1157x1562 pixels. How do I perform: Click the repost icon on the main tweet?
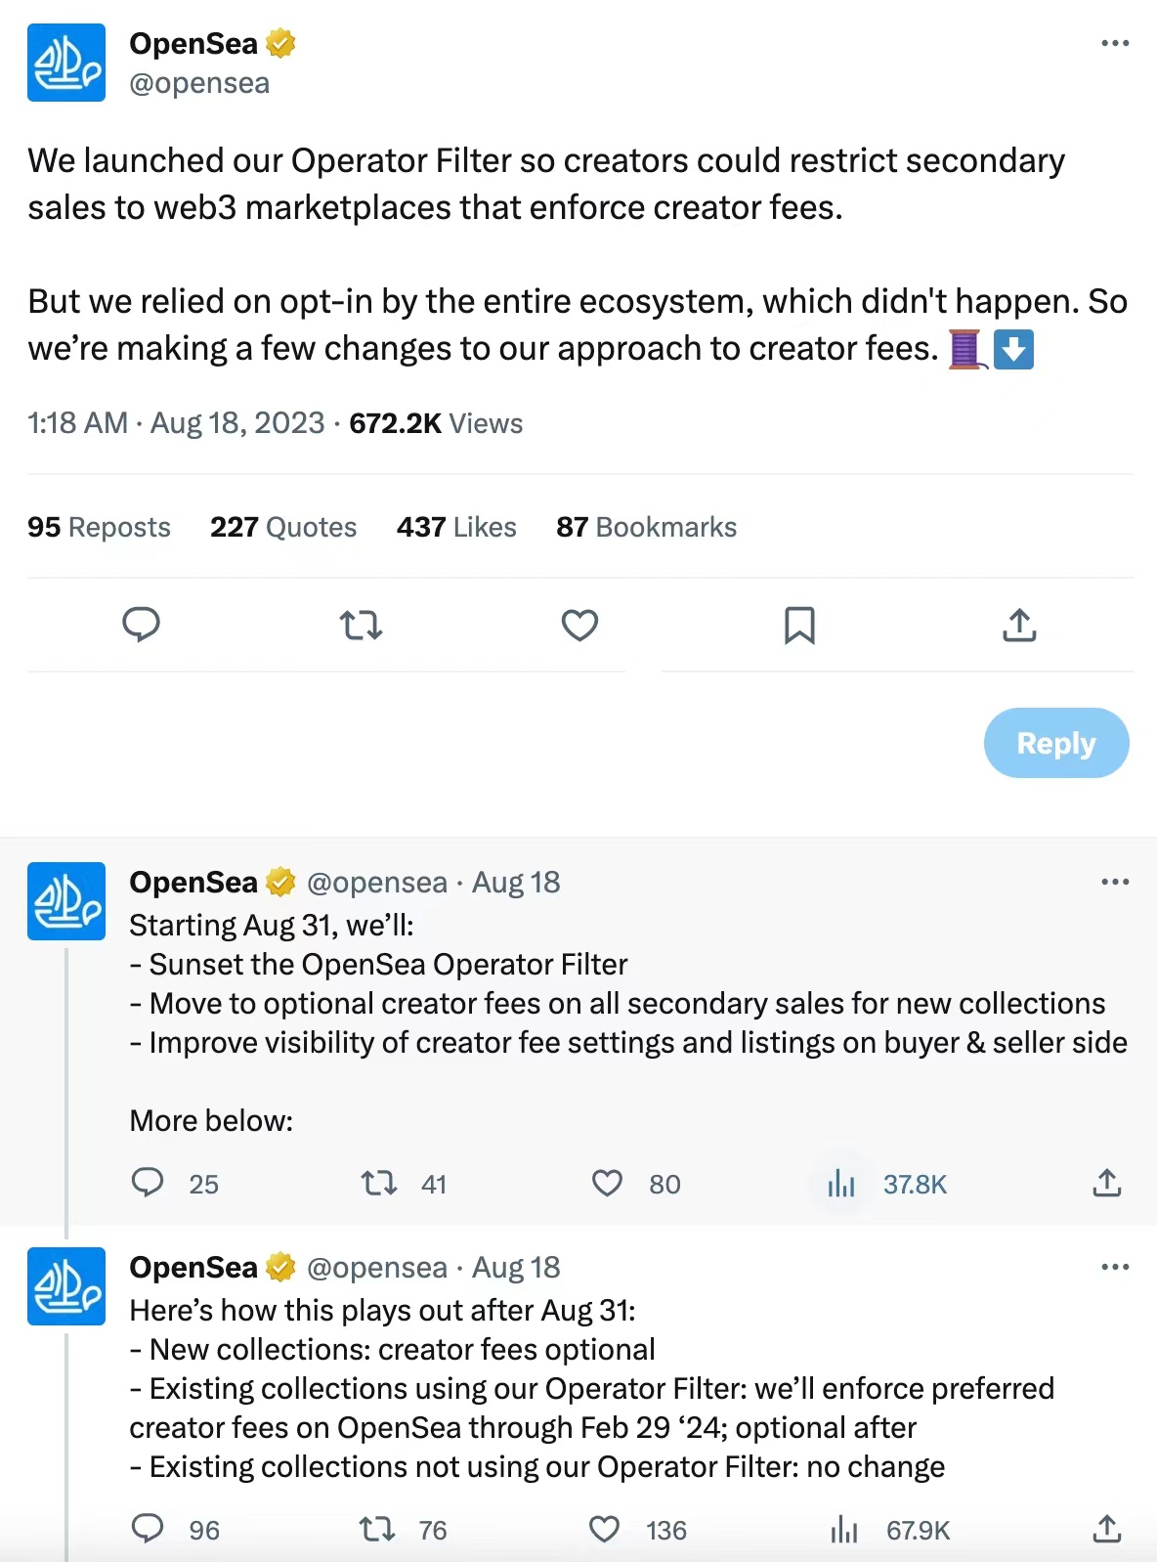pos(360,626)
